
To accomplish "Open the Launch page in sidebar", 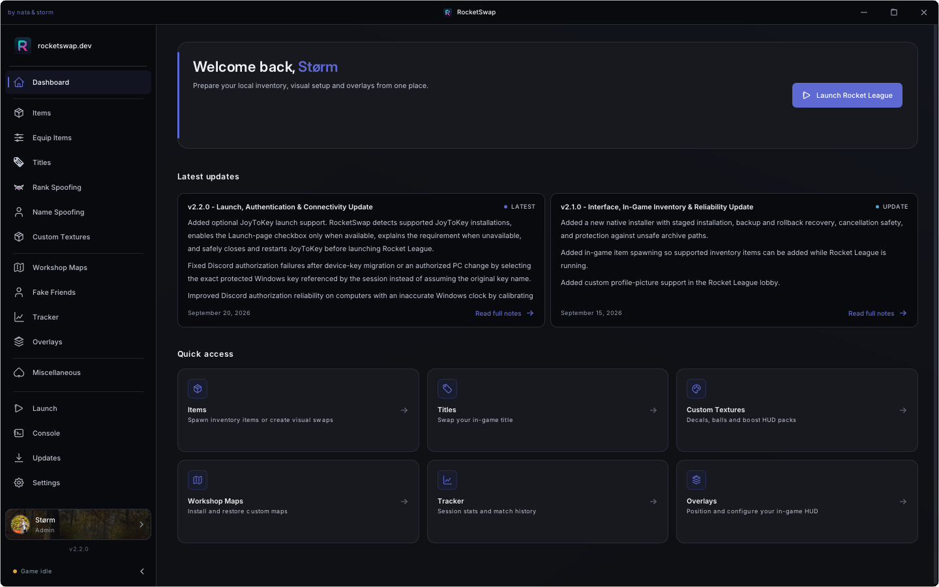I will click(78, 408).
